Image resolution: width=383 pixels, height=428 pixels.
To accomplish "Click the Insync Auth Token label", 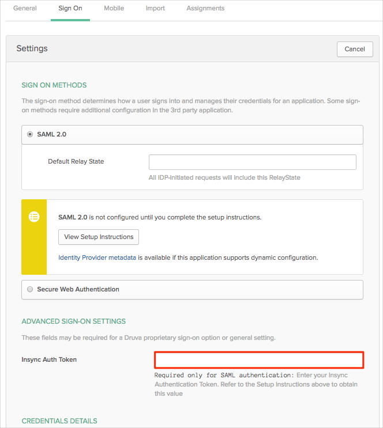I will point(49,359).
